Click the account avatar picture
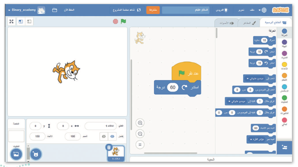 41,10
